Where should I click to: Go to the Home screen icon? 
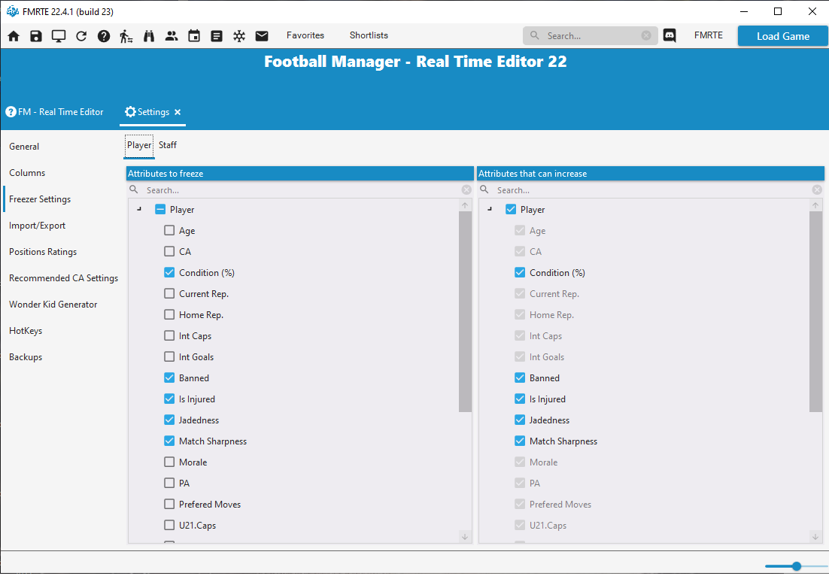(x=14, y=36)
